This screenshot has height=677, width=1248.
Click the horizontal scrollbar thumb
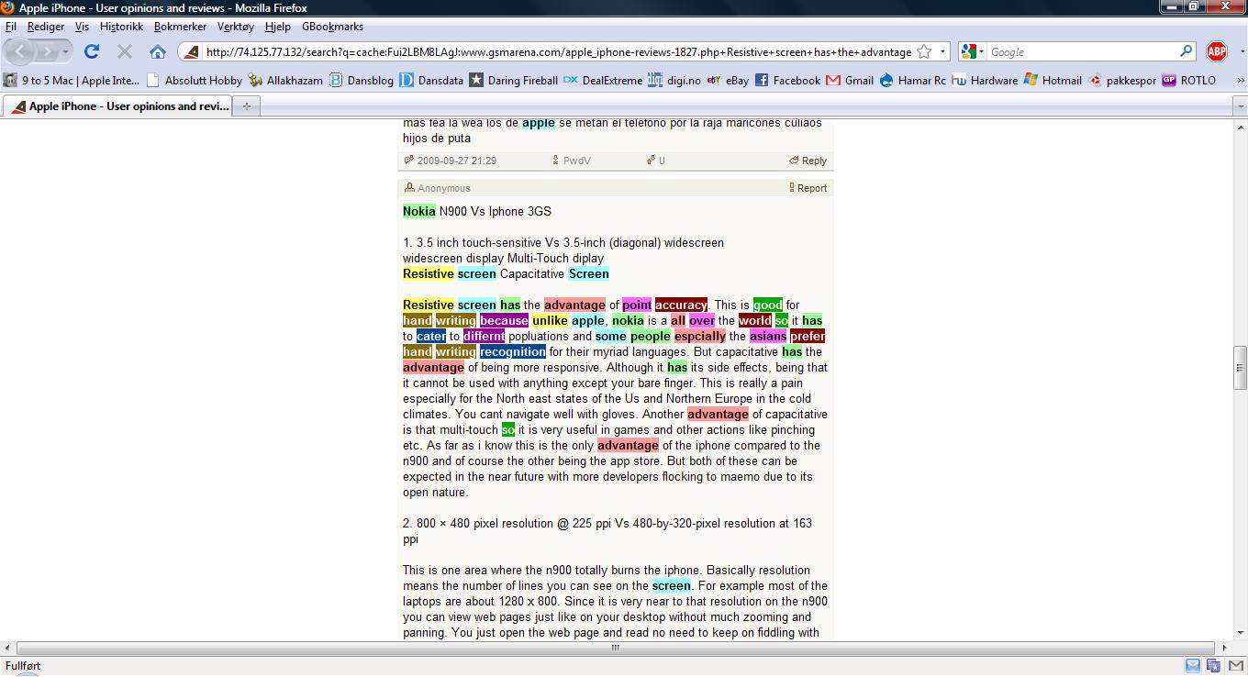(x=616, y=648)
